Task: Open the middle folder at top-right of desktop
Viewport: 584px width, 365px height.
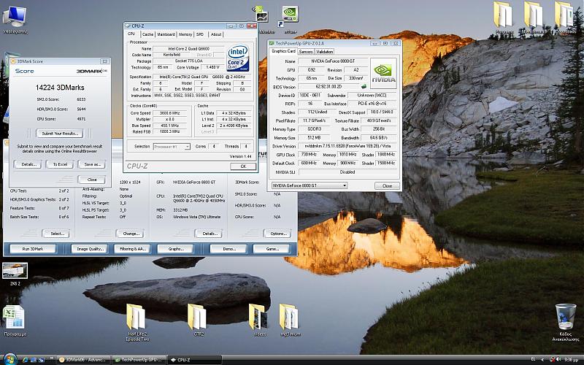Action: point(534,18)
